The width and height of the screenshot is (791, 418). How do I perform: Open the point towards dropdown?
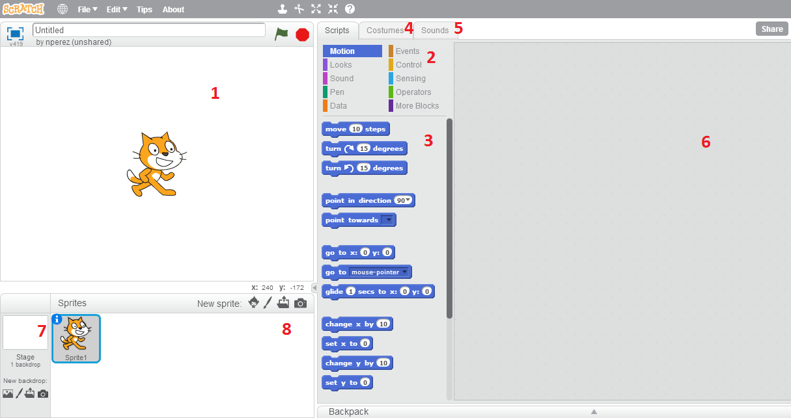pyautogui.click(x=388, y=220)
